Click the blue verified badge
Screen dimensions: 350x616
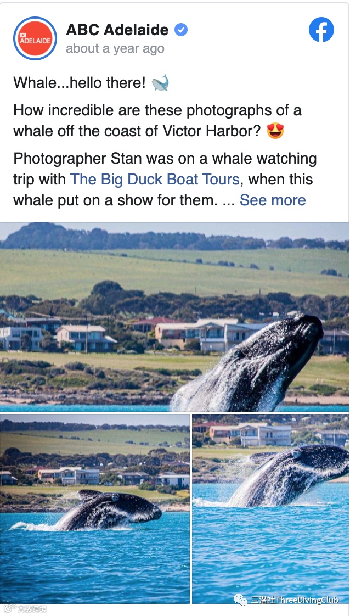181,30
